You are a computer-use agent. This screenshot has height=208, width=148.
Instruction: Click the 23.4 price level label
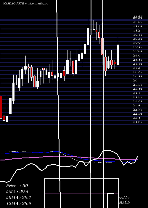tap(137, 105)
